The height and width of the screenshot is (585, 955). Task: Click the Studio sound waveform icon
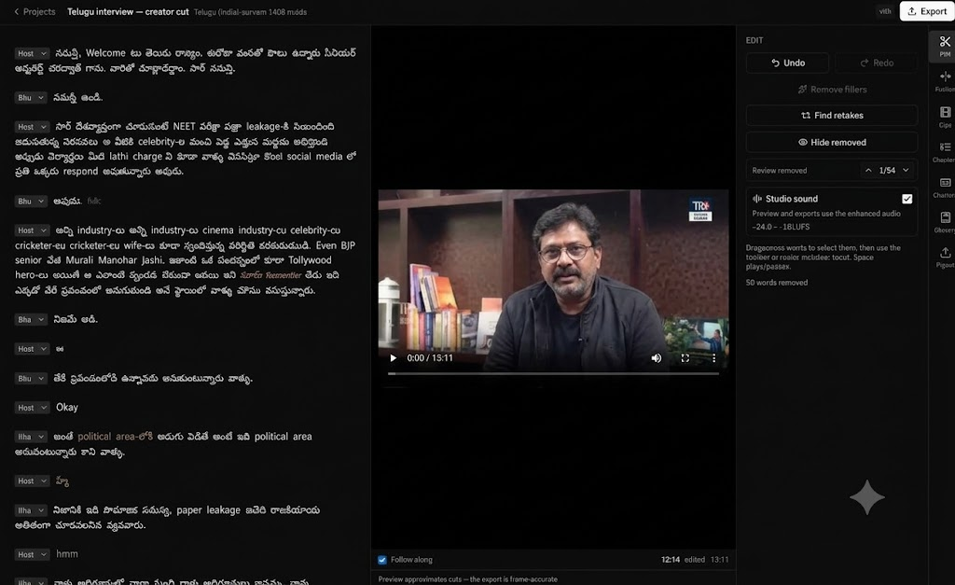[x=757, y=199]
